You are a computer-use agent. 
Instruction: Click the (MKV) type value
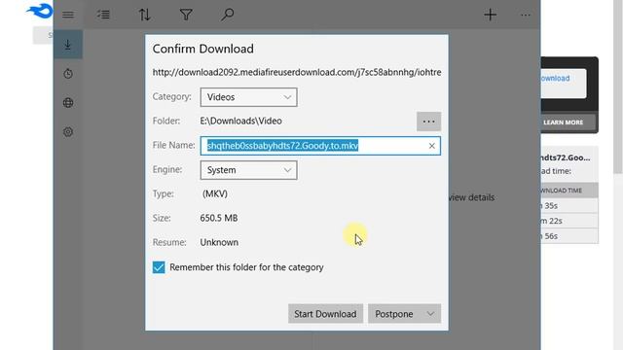(215, 194)
